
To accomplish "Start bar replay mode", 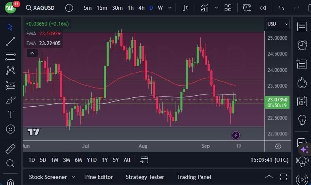I will click(x=263, y=8).
